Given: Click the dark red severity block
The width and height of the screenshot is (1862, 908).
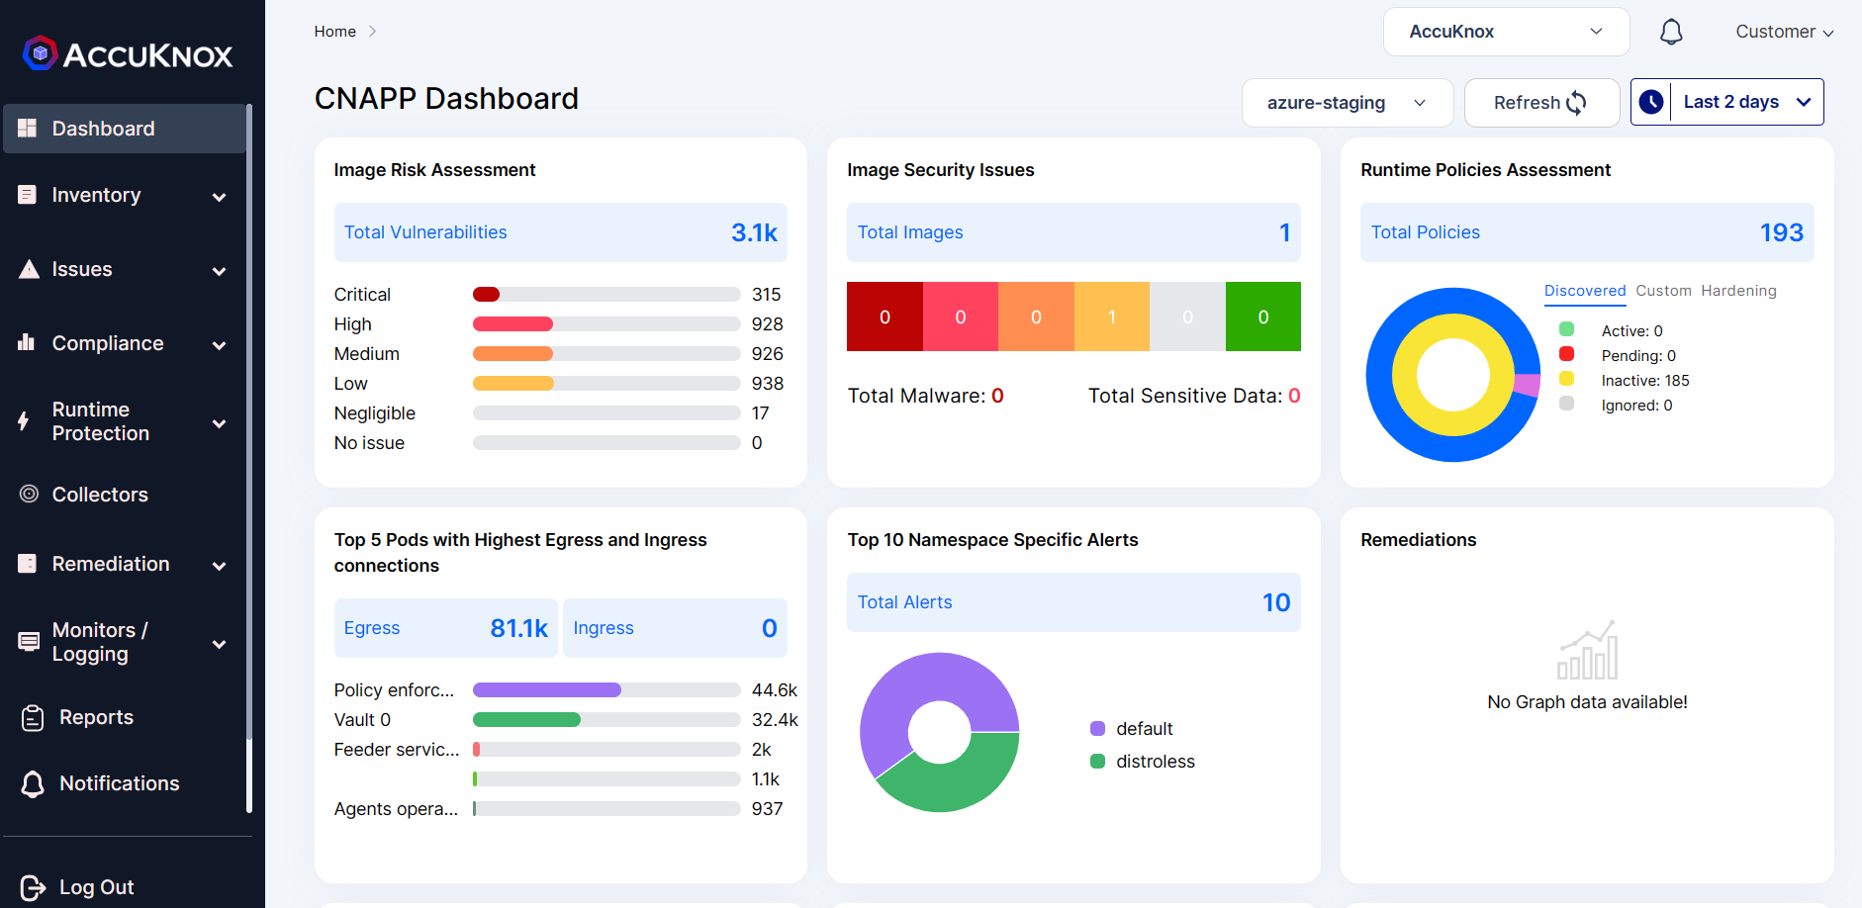Looking at the screenshot, I should [x=884, y=317].
